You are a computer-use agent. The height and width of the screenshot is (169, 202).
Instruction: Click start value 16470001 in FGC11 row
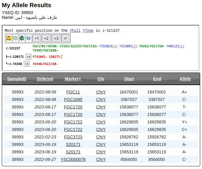(x=129, y=92)
